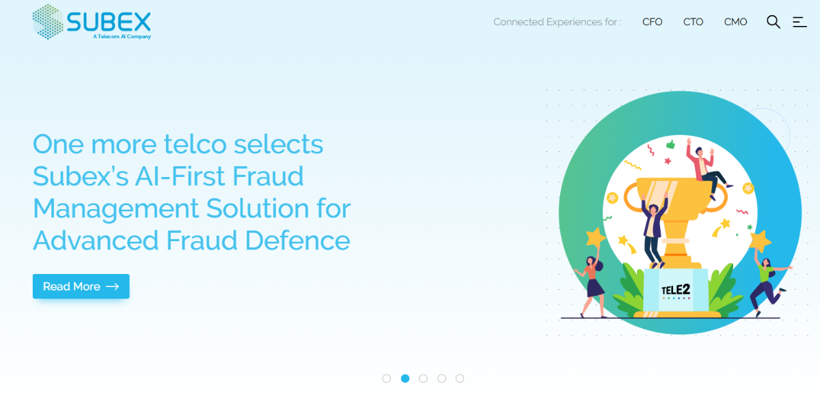820x410 pixels.
Task: Switch to the third carousel slide dot
Action: 424,379
